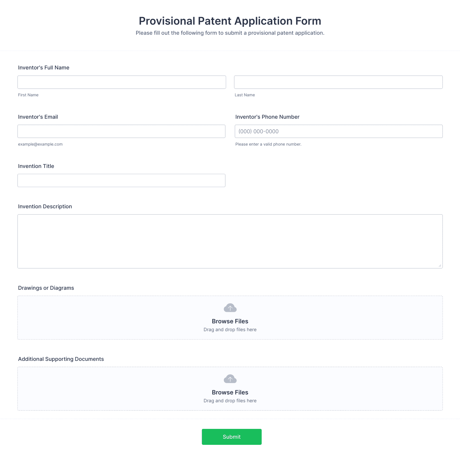
Task: Click the Drawings or Diagrams label
Action: (46, 288)
